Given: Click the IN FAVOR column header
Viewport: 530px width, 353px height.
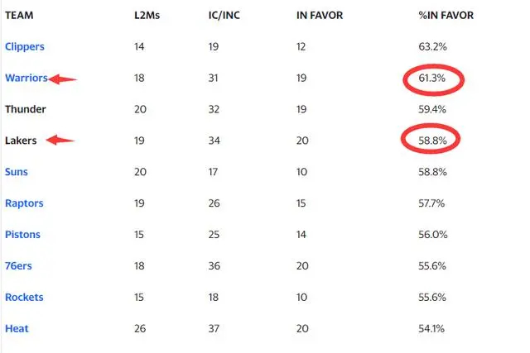Looking at the screenshot, I should click(x=318, y=16).
